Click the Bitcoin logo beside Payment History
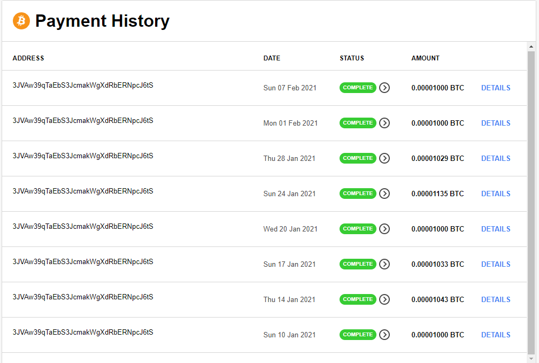 (21, 21)
